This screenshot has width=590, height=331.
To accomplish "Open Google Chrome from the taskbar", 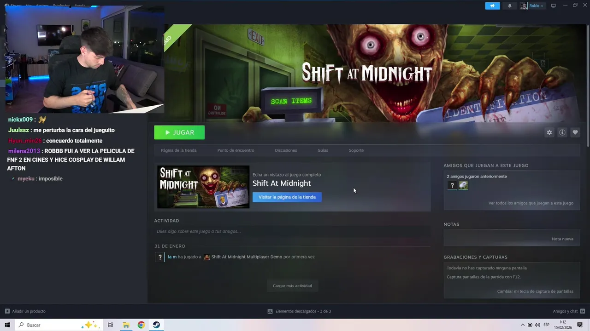I will point(141,325).
